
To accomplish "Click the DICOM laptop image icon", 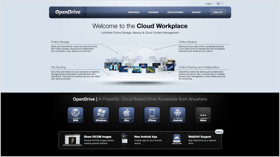I will point(72,140).
